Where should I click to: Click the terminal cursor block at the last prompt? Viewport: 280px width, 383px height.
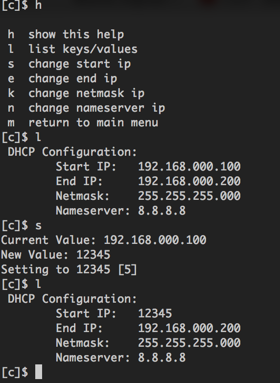(39, 372)
